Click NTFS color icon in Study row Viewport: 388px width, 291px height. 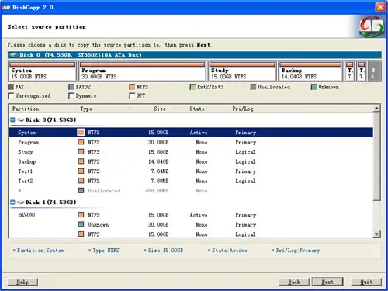pos(81,151)
